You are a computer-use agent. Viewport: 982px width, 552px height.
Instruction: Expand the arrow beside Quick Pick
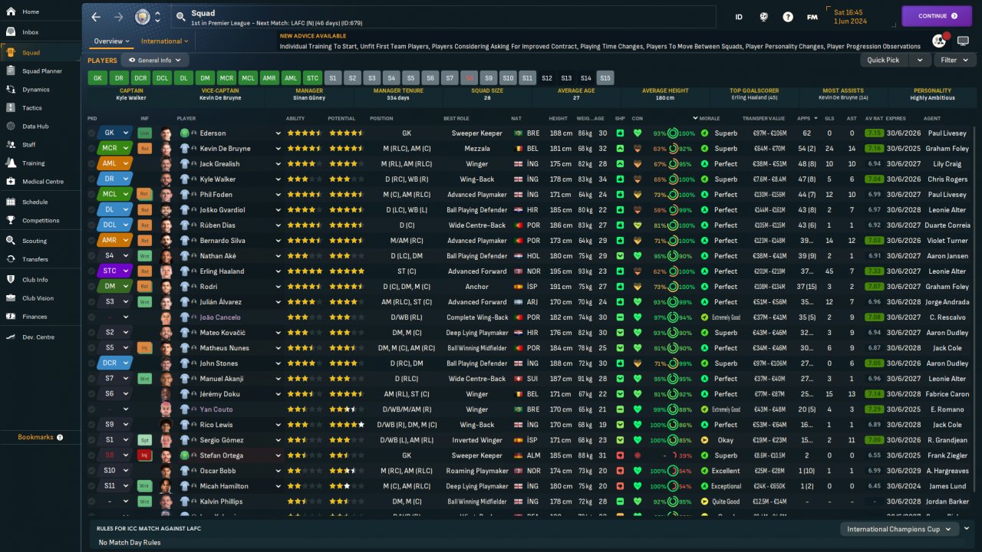coord(919,60)
